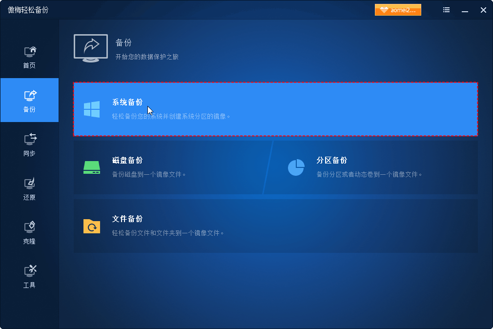The width and height of the screenshot is (493, 329).
Task: Open the 工具 tools sidebar icon
Action: tap(30, 271)
